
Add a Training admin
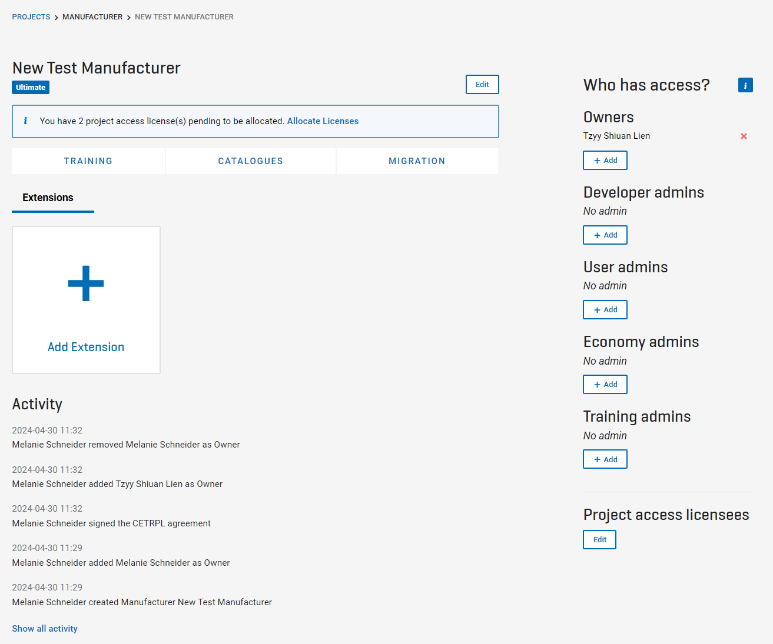(605, 459)
